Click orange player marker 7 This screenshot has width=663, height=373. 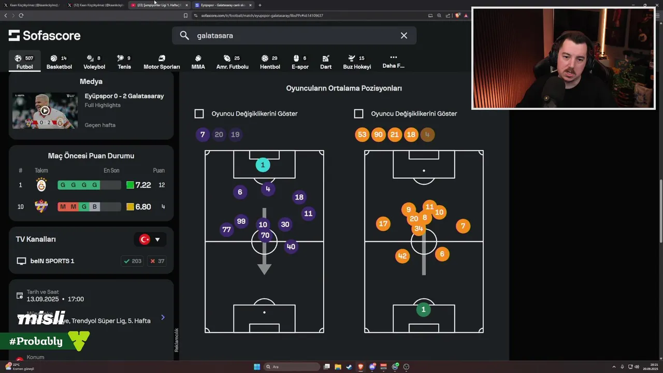(x=463, y=225)
